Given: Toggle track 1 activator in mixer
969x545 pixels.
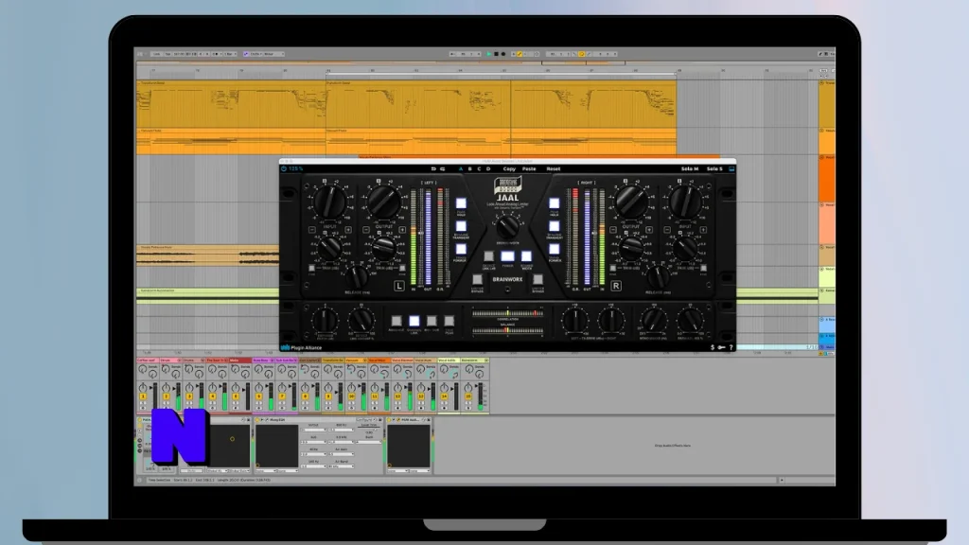Looking at the screenshot, I should [143, 396].
